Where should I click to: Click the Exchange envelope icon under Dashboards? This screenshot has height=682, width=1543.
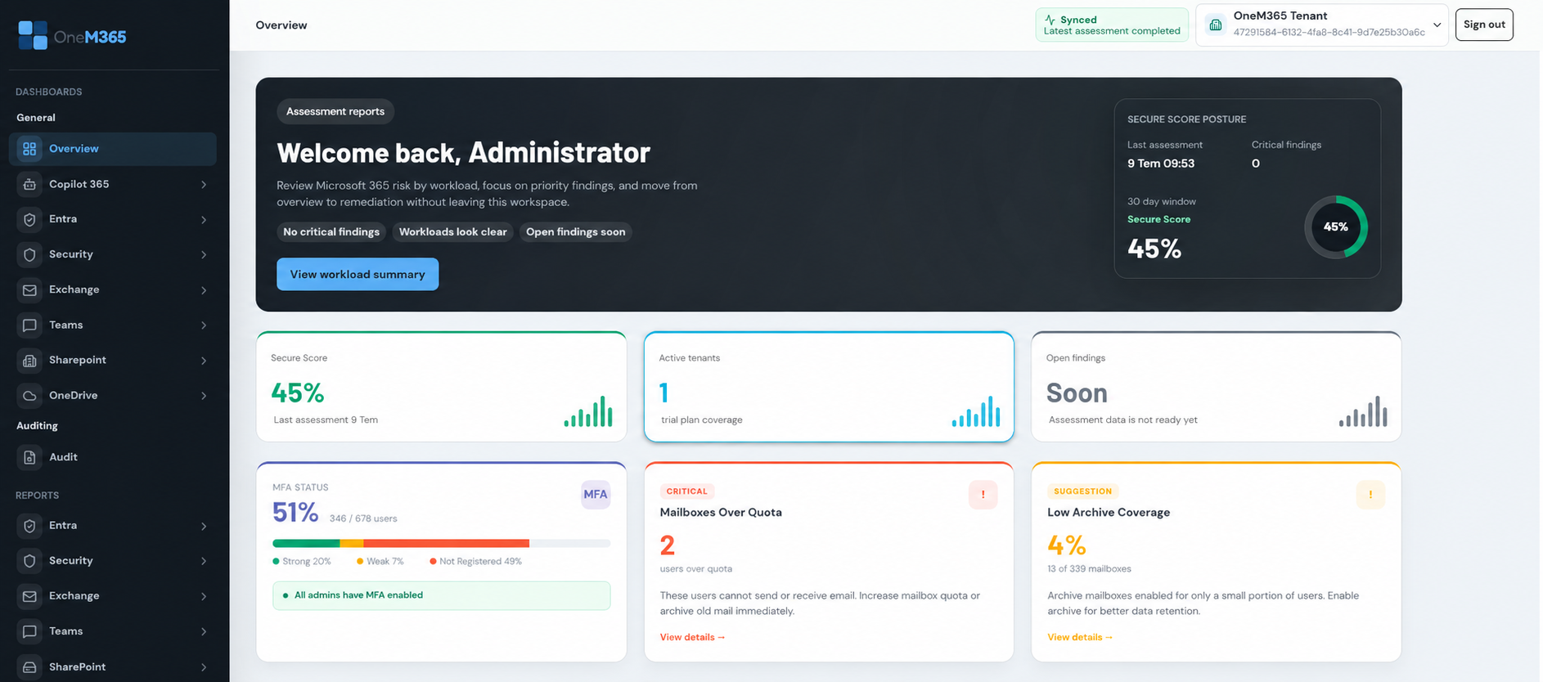(29, 289)
